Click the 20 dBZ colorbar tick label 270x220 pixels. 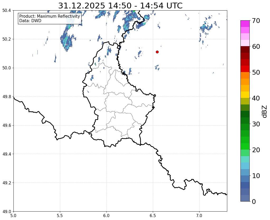pos(256,150)
